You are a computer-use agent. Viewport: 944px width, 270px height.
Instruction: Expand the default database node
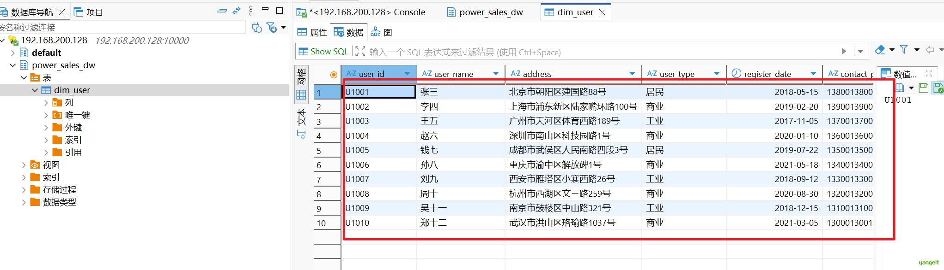pyautogui.click(x=13, y=53)
